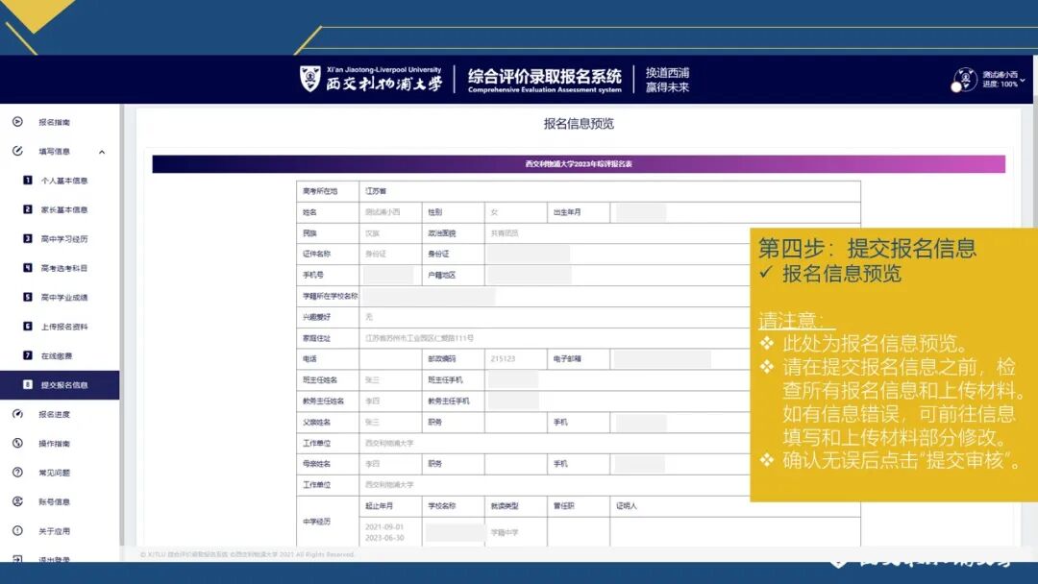Viewport: 1038px width, 584px height.
Task: Collapse the 填写信息 section using its chevron
Action: click(100, 152)
